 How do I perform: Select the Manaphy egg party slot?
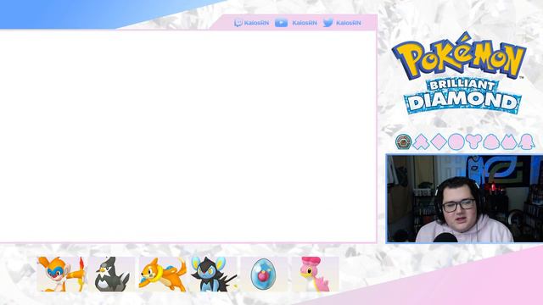[264, 274]
